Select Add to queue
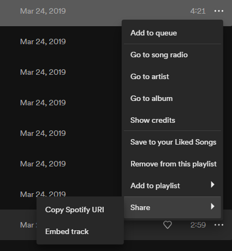 172,33
